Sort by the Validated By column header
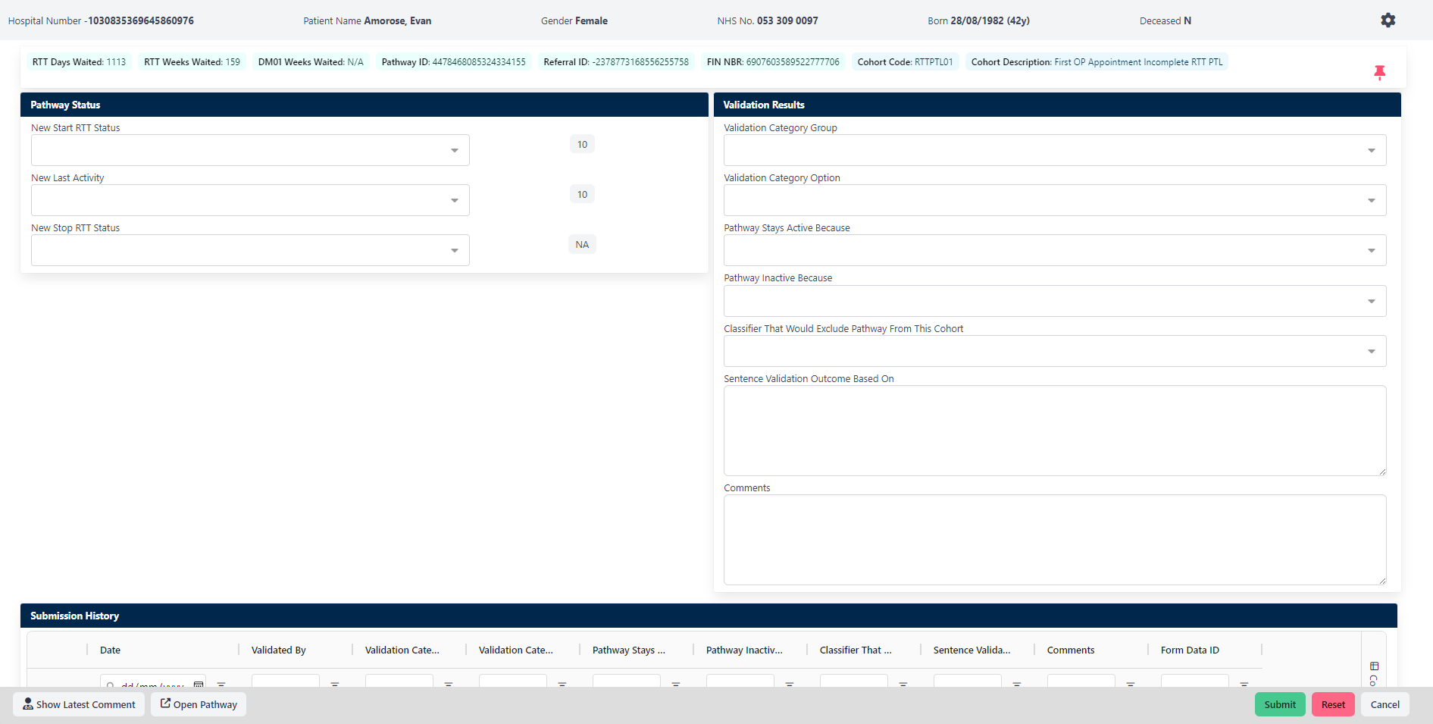 [x=279, y=650]
